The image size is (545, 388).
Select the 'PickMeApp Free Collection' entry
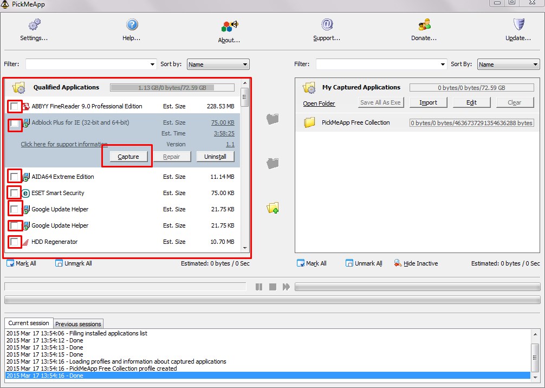[418, 122]
